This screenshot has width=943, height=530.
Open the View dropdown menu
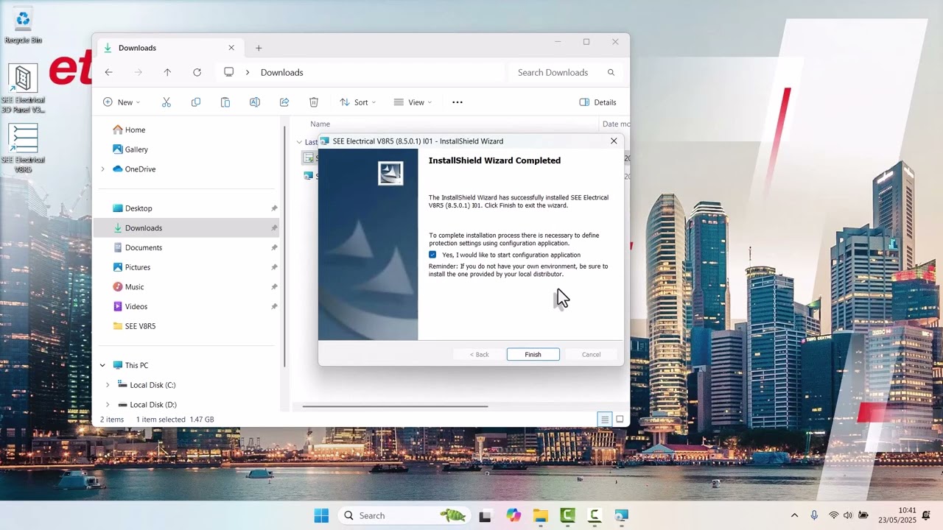[x=413, y=102]
